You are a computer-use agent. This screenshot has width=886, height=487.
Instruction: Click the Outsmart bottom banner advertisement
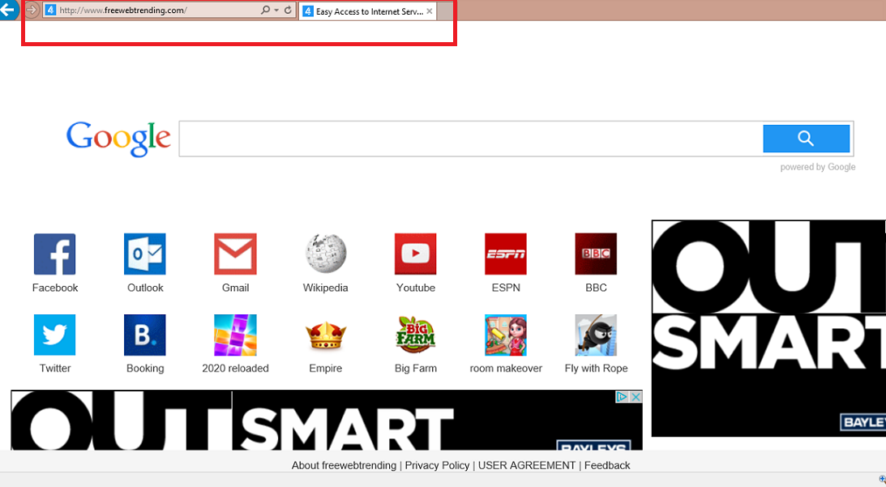pos(327,420)
